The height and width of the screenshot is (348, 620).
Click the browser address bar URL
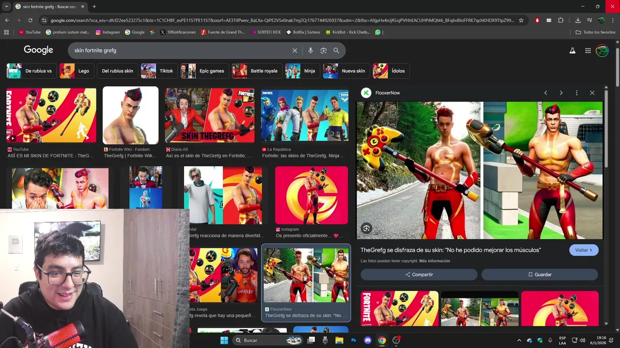tap(282, 20)
